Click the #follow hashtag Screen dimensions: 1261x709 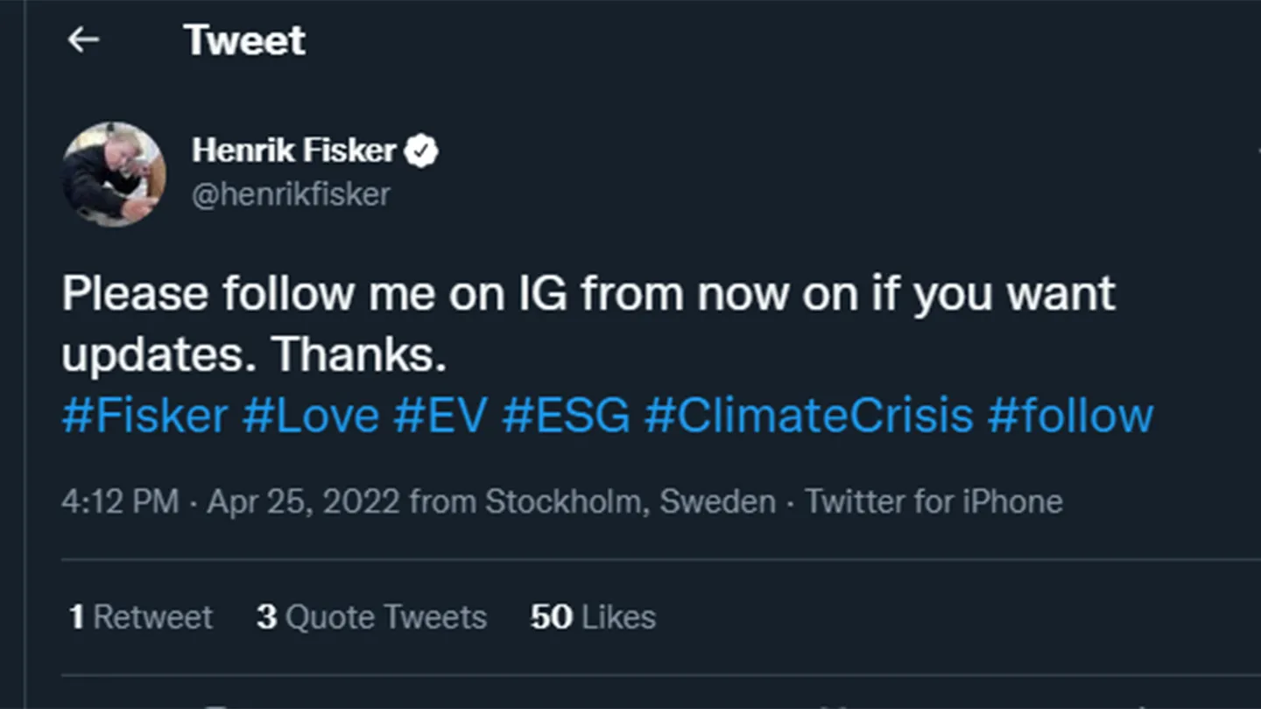coord(1070,416)
